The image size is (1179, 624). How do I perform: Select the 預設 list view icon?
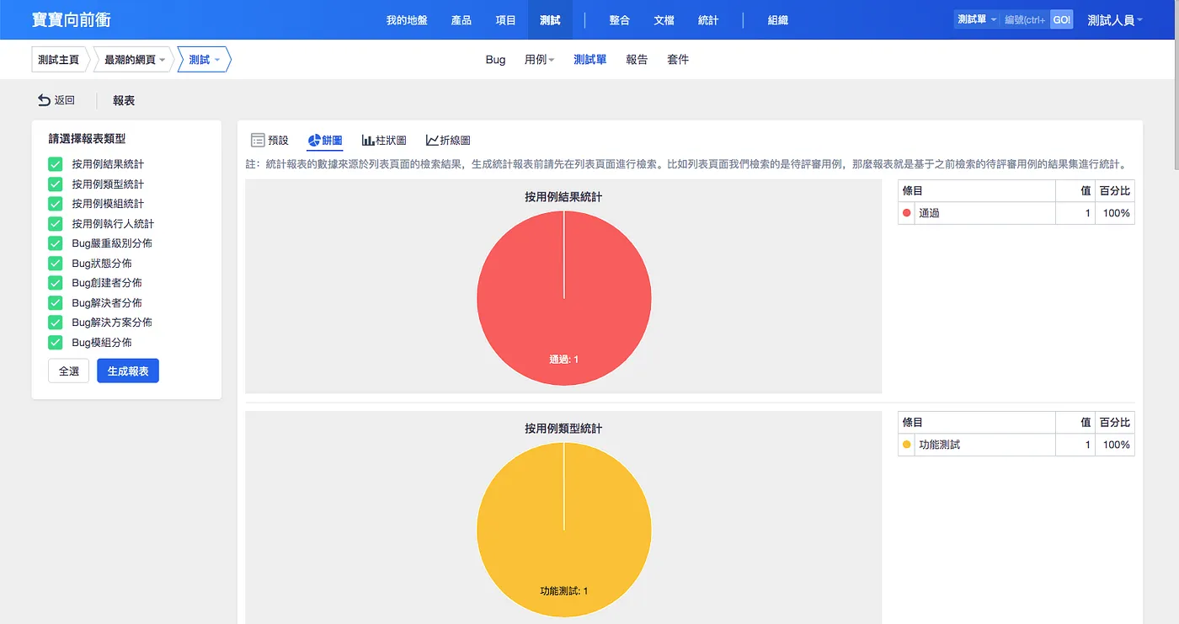(x=258, y=141)
